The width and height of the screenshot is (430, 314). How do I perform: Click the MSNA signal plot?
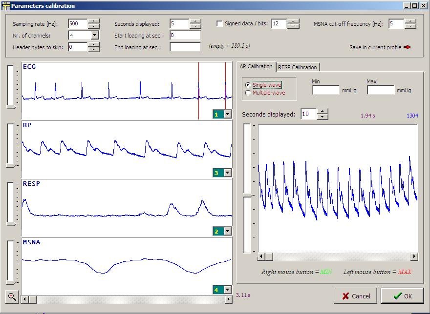point(127,266)
